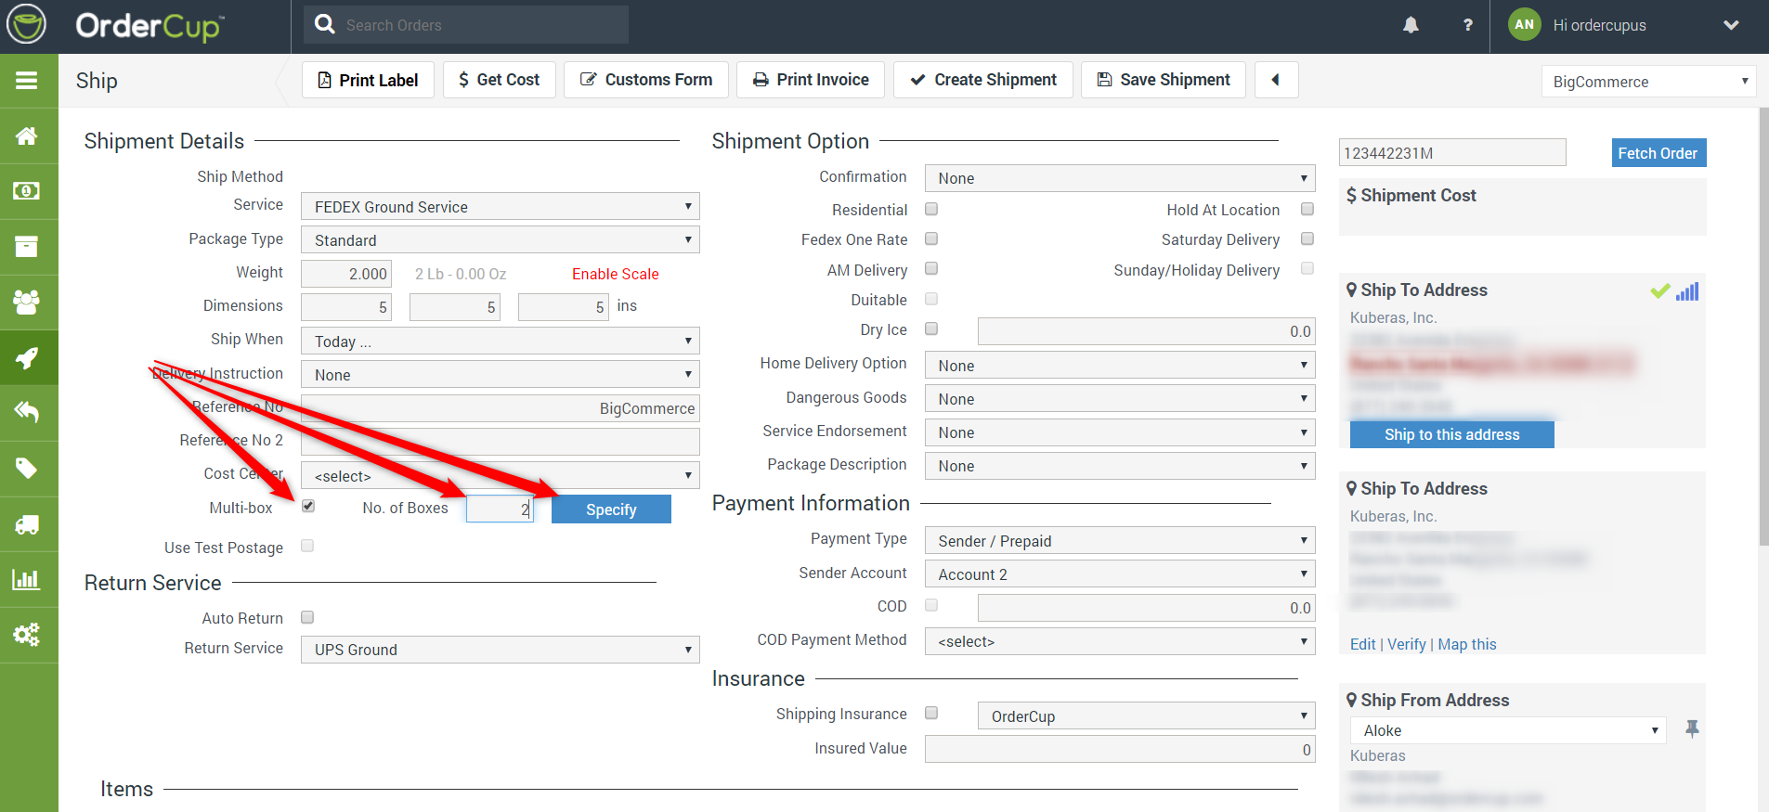Image resolution: width=1769 pixels, height=812 pixels.
Task: Open Package Type dropdown
Action: click(501, 239)
